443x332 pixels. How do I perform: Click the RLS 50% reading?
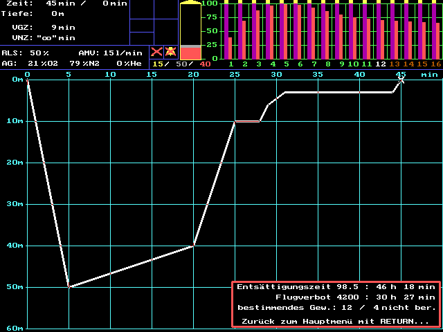(x=26, y=53)
